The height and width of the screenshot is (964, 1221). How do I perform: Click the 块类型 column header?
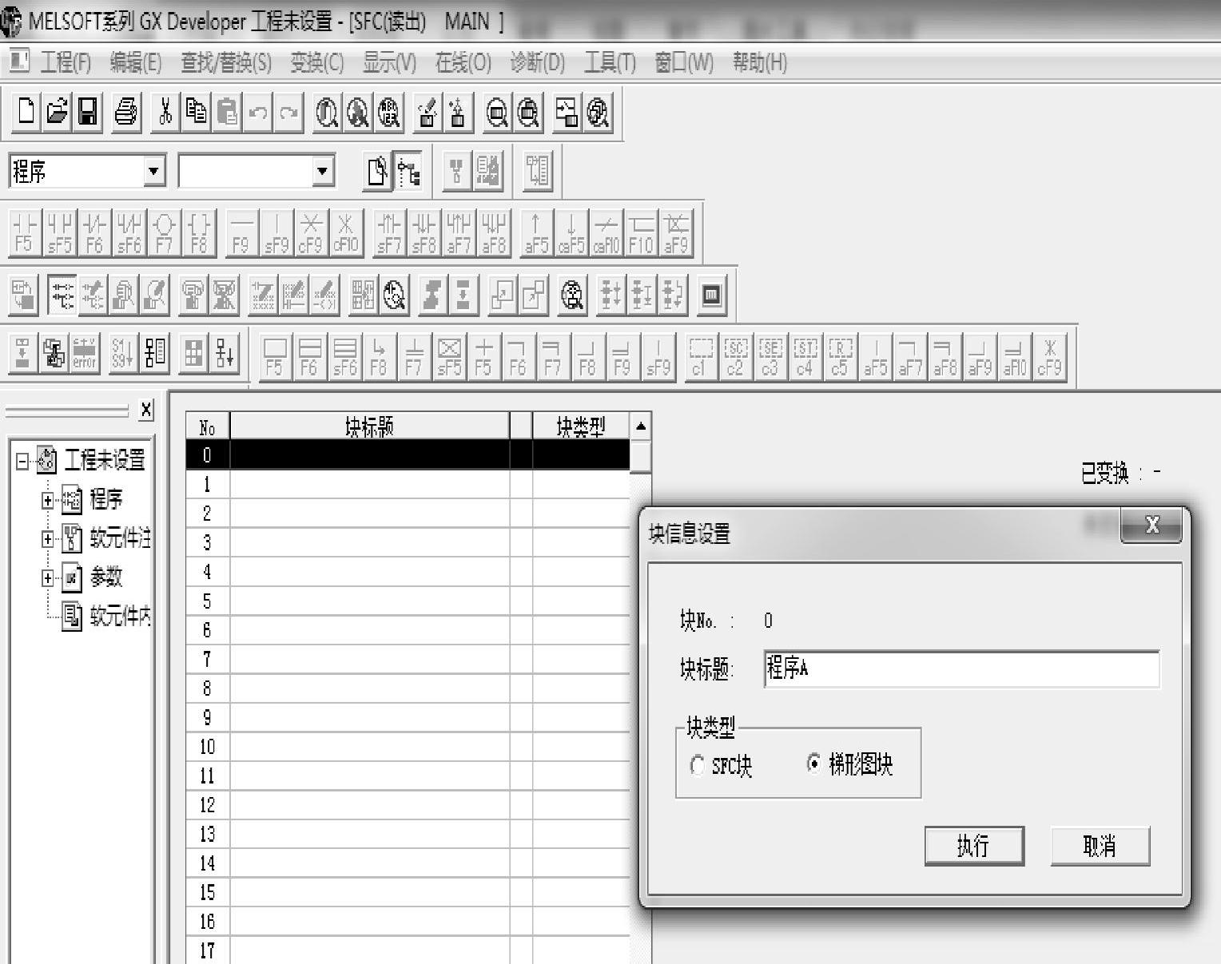(581, 426)
